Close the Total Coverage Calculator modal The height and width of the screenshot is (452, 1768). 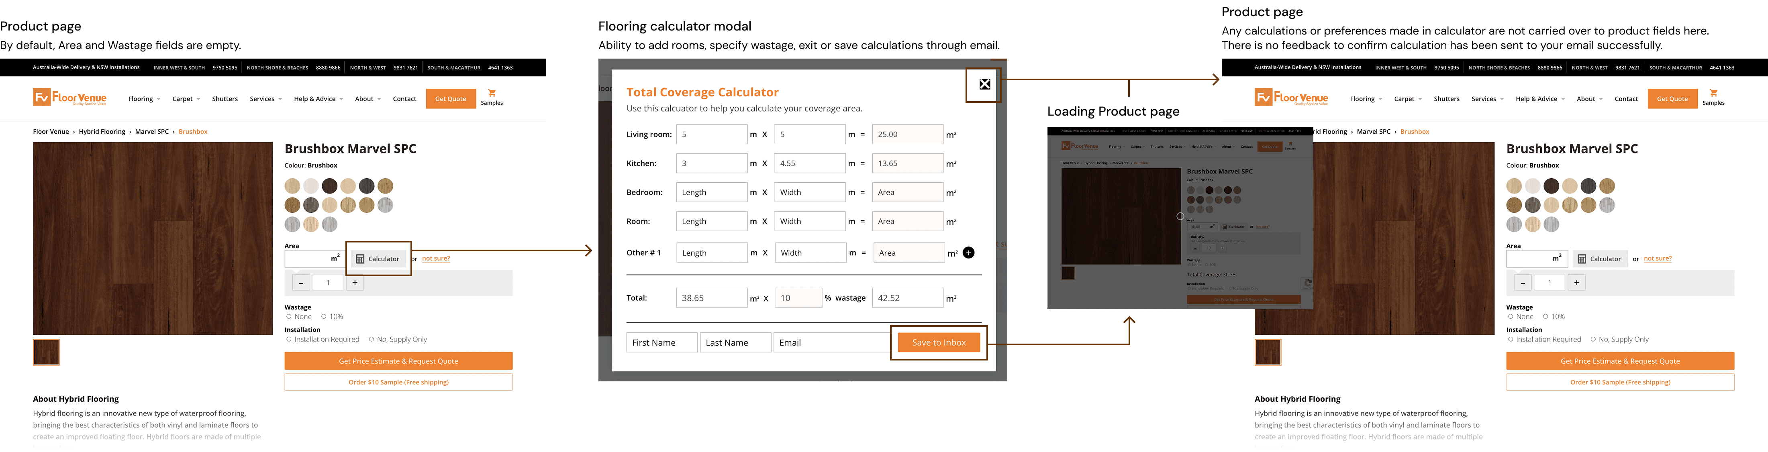click(984, 84)
